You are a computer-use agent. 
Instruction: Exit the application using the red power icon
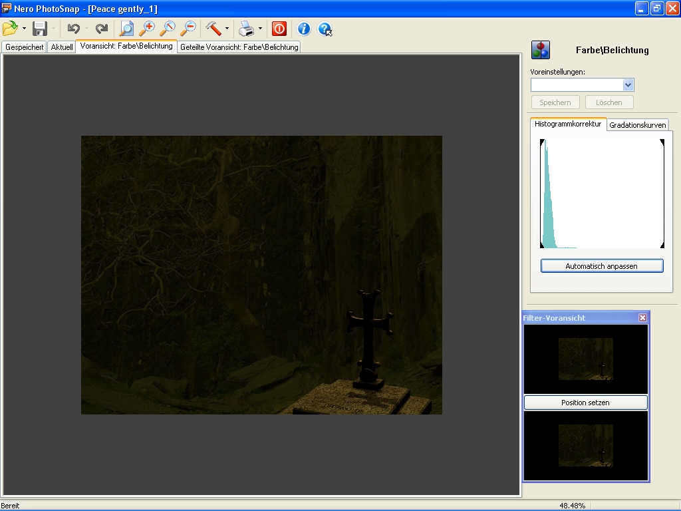click(279, 29)
